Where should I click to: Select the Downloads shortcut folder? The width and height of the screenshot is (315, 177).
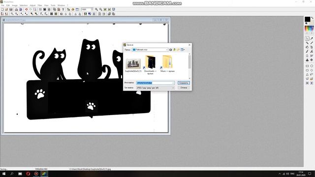tap(150, 65)
